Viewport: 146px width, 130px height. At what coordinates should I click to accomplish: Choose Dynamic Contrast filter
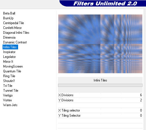click(15, 42)
